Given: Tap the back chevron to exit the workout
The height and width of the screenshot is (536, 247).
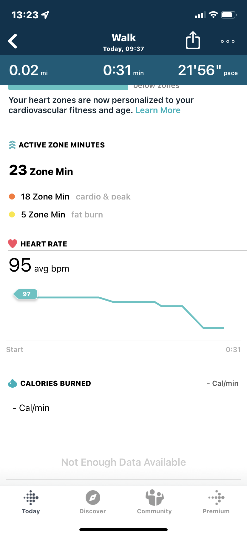Looking at the screenshot, I should click(x=13, y=41).
